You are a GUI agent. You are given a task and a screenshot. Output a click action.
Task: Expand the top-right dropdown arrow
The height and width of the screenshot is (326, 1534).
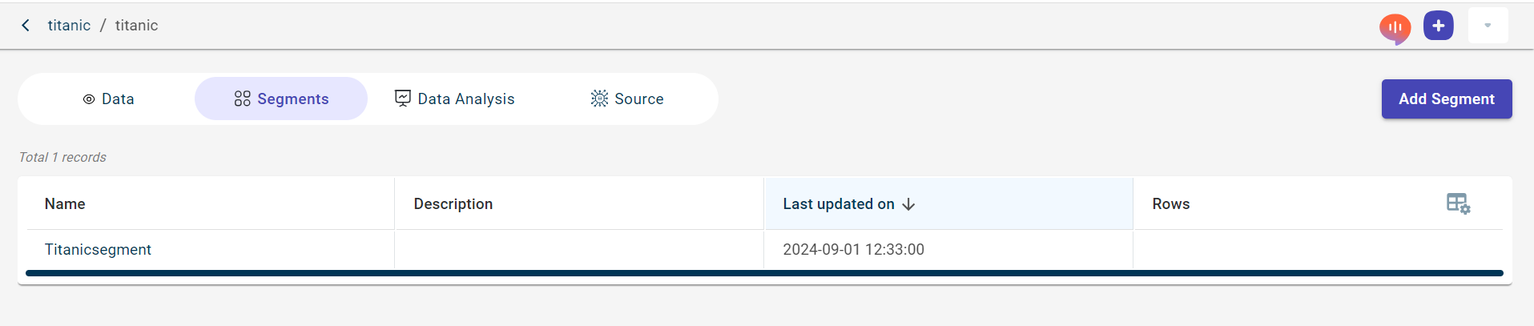[x=1488, y=26]
